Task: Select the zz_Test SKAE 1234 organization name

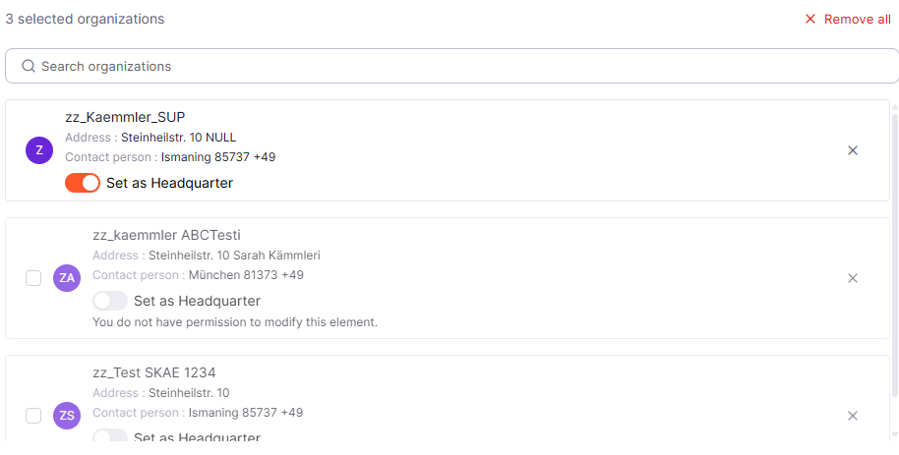Action: click(153, 372)
